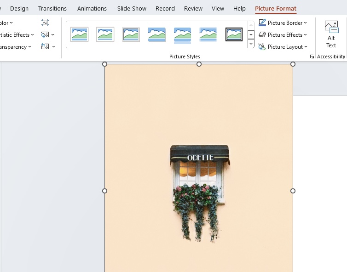Open the Picture Layout dropdown arrow
The image size is (347, 272).
(x=306, y=46)
